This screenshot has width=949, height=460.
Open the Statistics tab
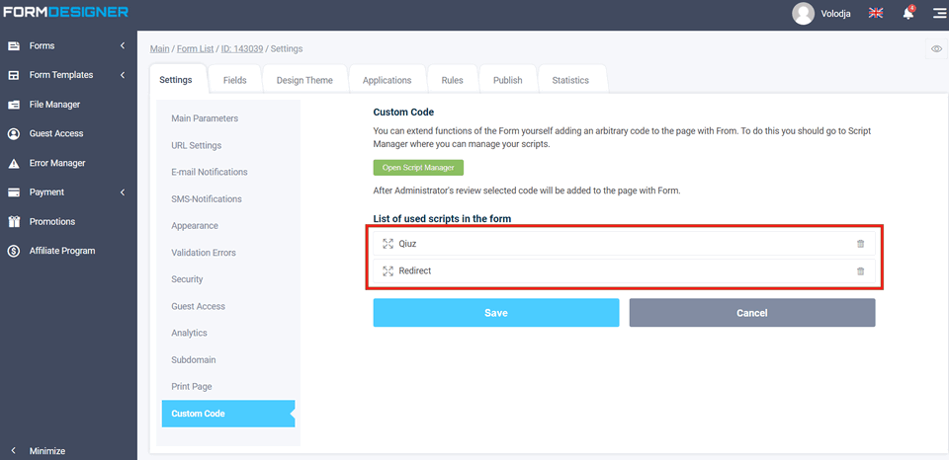coord(570,80)
